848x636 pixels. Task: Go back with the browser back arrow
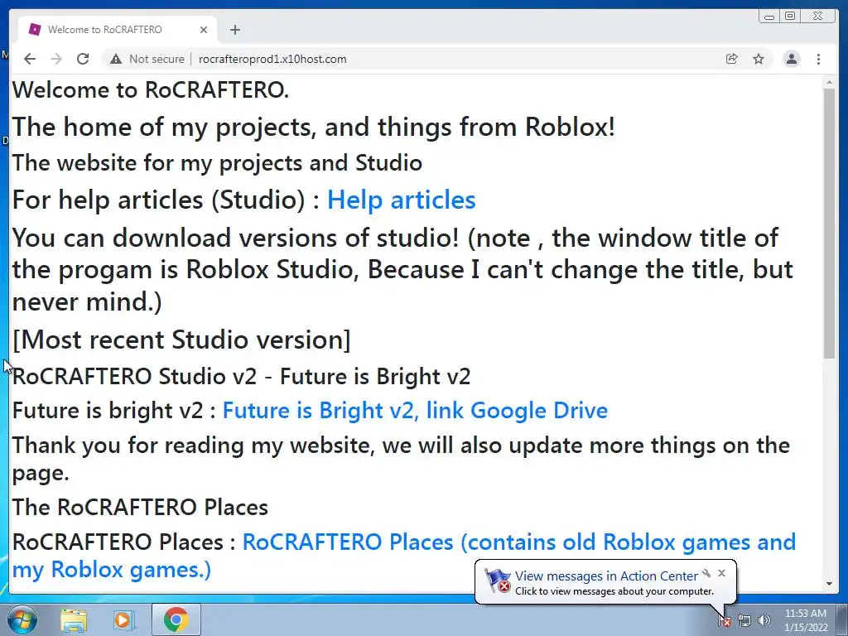point(30,59)
